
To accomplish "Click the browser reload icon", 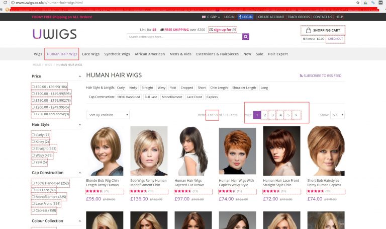I will pyautogui.click(x=5, y=3).
